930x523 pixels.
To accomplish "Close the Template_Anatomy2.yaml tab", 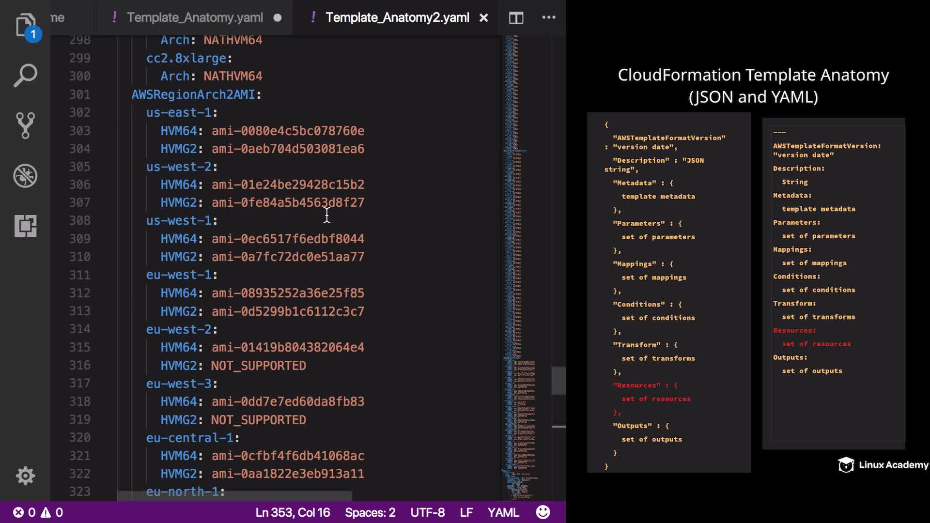I will (483, 18).
